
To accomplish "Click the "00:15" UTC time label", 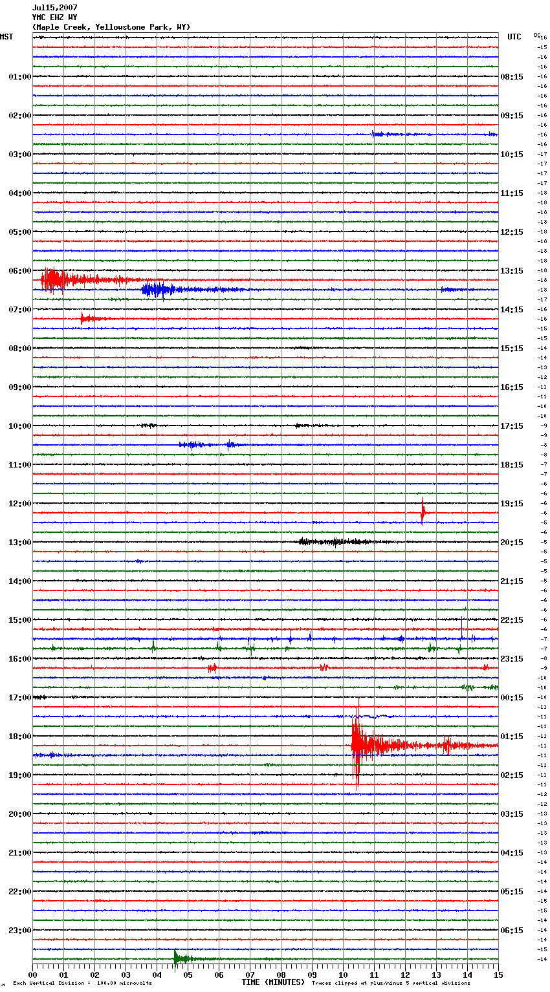I will coord(512,698).
